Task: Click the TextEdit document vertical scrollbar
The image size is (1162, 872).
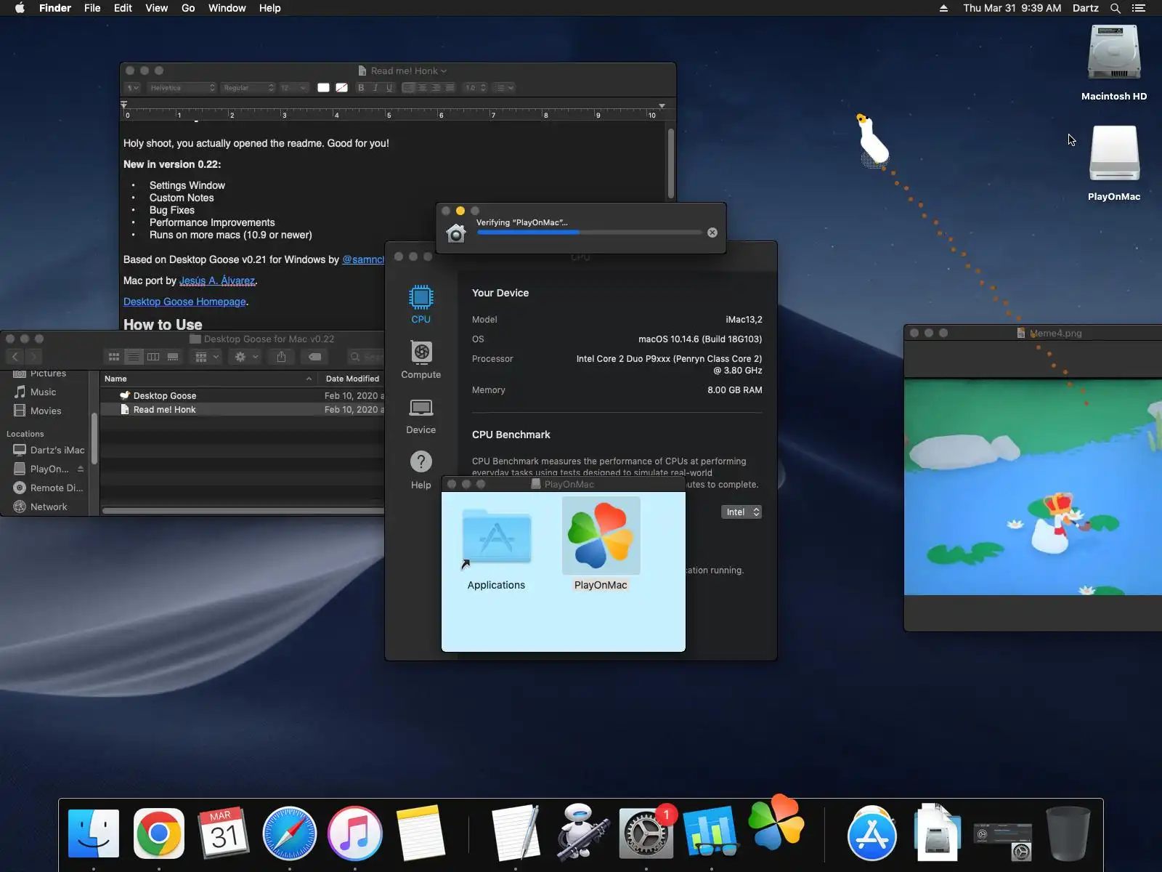Action: (671, 163)
